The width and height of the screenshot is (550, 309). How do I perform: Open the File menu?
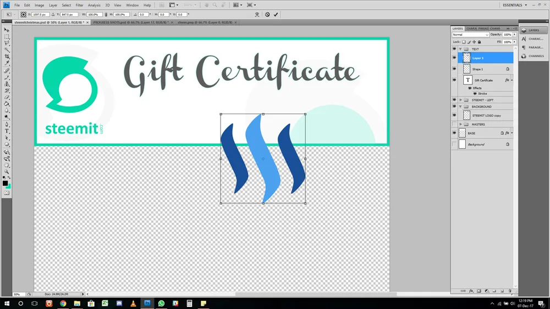(x=17, y=5)
